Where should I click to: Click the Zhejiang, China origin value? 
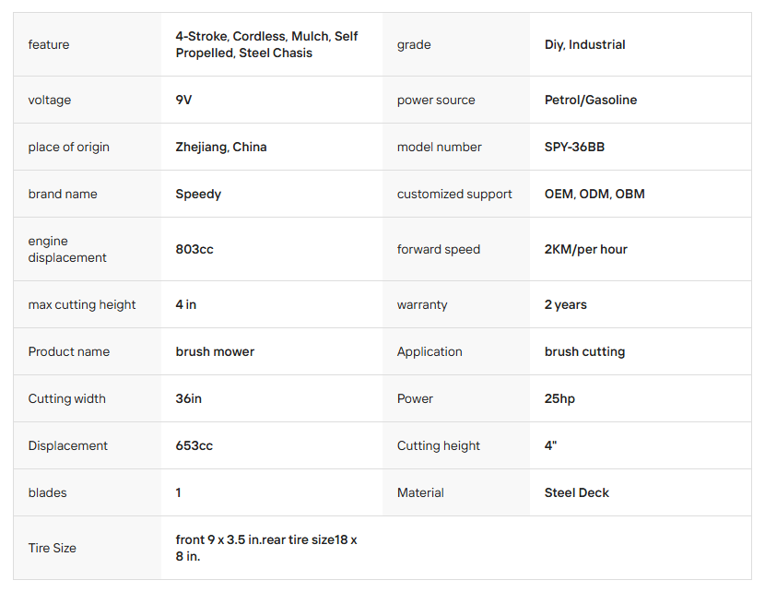coord(221,147)
